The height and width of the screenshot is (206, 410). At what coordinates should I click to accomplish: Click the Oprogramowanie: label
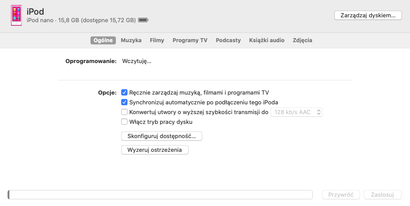(x=91, y=61)
